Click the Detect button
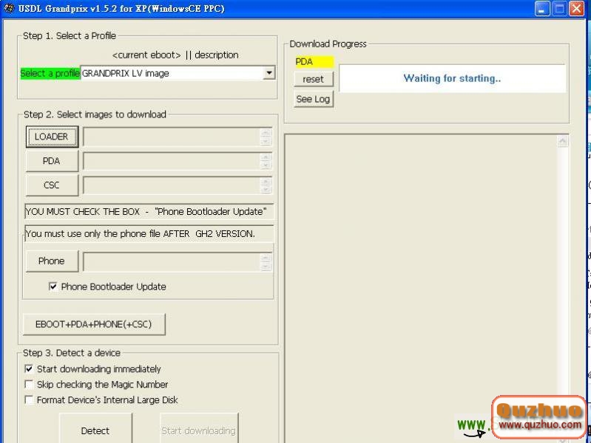591x443 pixels. click(x=95, y=428)
